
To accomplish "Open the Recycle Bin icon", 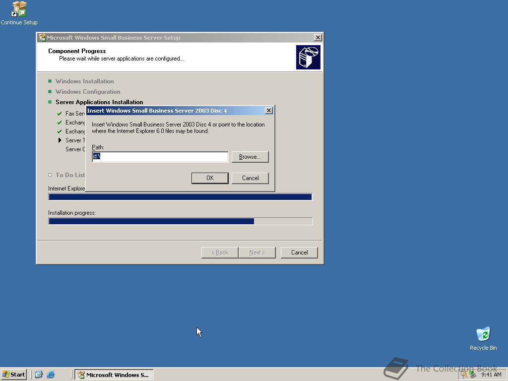I will [483, 338].
